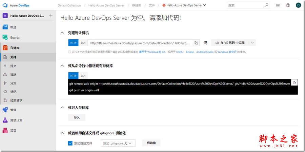Collapse the 或从命令行中推送现有存储库 section
The image size is (305, 152).
(62, 66)
